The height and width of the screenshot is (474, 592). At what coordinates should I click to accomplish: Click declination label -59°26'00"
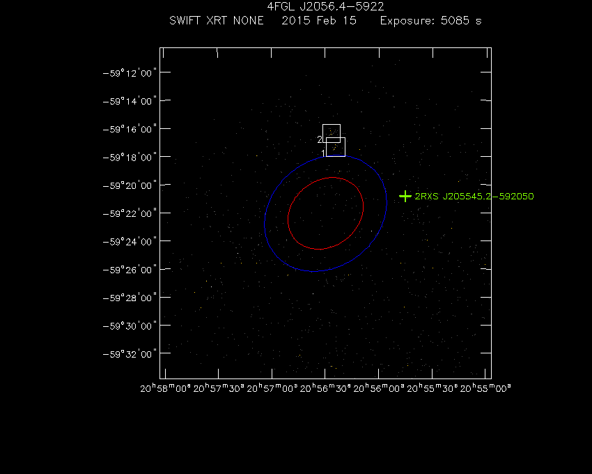click(130, 270)
